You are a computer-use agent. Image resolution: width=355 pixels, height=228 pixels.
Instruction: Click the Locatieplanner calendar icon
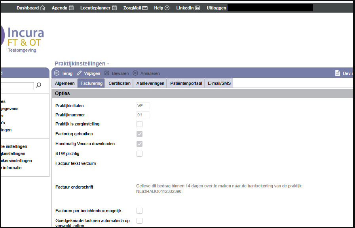click(114, 8)
